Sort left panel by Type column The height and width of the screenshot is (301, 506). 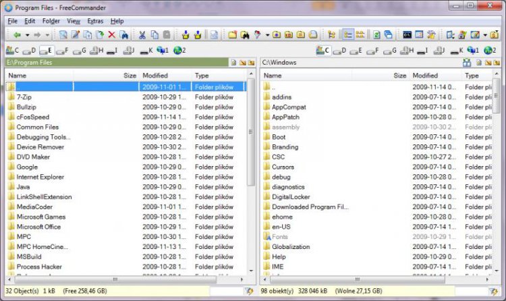[219, 76]
